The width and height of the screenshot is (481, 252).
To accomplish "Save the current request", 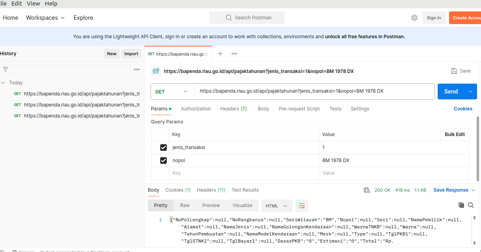I will pos(461,71).
